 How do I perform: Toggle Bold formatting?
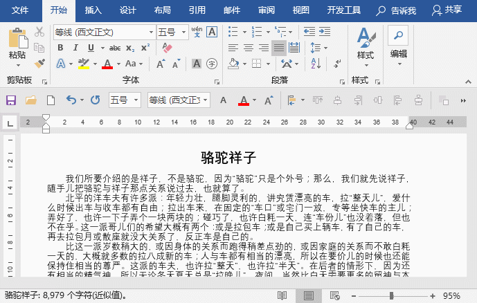pos(60,48)
